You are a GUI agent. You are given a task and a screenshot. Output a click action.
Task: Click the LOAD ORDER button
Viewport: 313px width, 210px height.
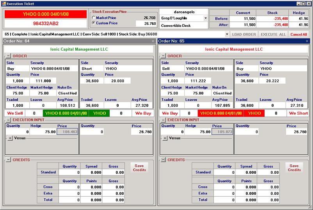pyautogui.click(x=244, y=34)
